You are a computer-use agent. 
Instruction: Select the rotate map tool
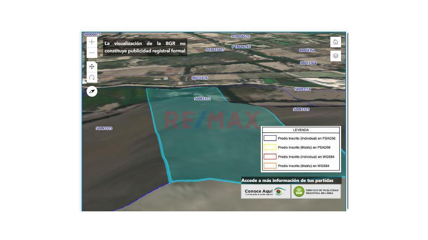point(92,77)
